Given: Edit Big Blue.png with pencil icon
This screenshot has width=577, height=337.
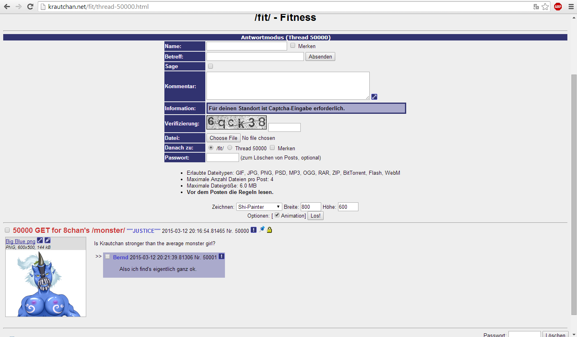Looking at the screenshot, I should [47, 240].
